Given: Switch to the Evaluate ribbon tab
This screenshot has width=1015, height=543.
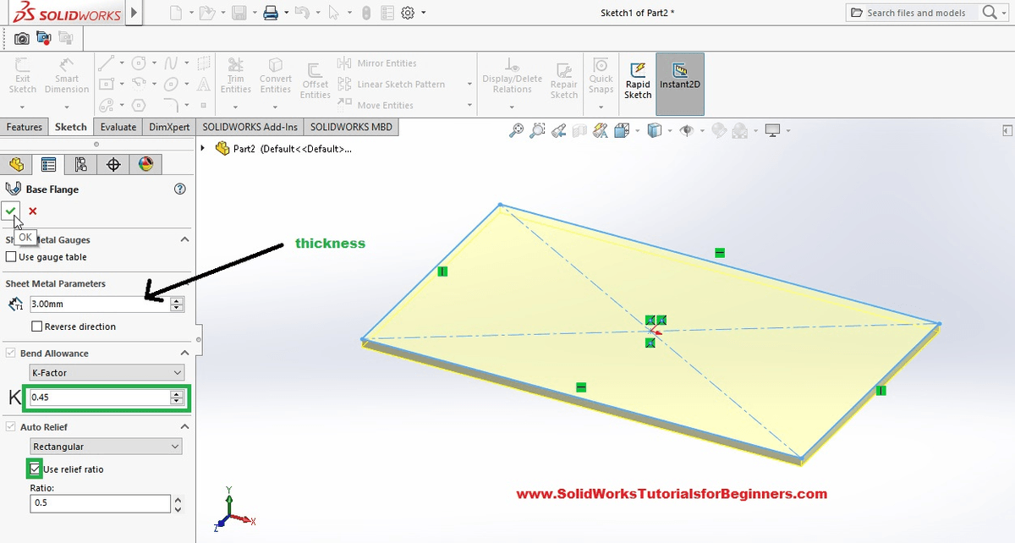Looking at the screenshot, I should pyautogui.click(x=118, y=127).
